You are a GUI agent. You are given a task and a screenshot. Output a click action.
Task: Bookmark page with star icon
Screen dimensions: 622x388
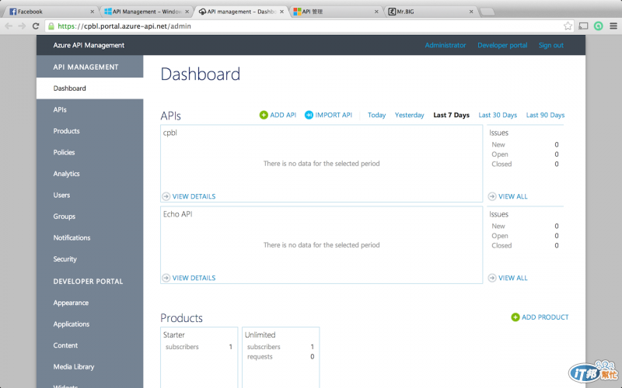point(568,26)
